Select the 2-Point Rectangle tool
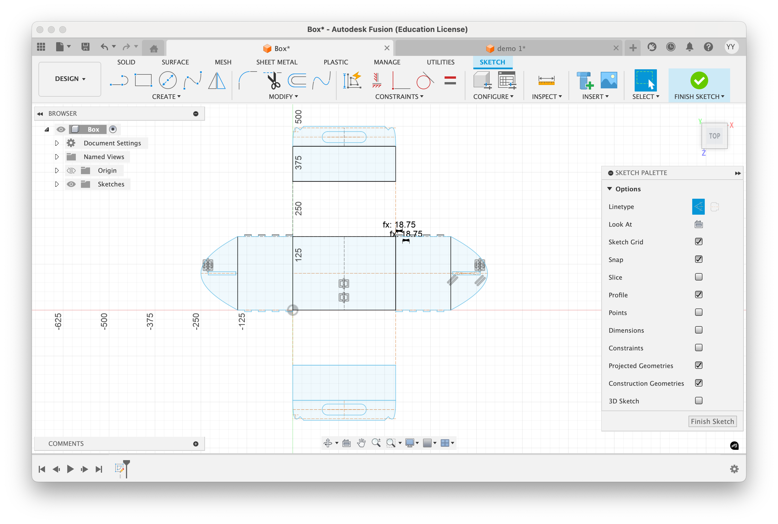Viewport: 778px width, 524px height. [143, 80]
